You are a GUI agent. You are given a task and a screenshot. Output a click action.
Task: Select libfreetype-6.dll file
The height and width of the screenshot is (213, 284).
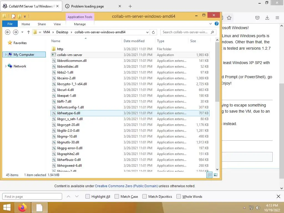coord(130,113)
